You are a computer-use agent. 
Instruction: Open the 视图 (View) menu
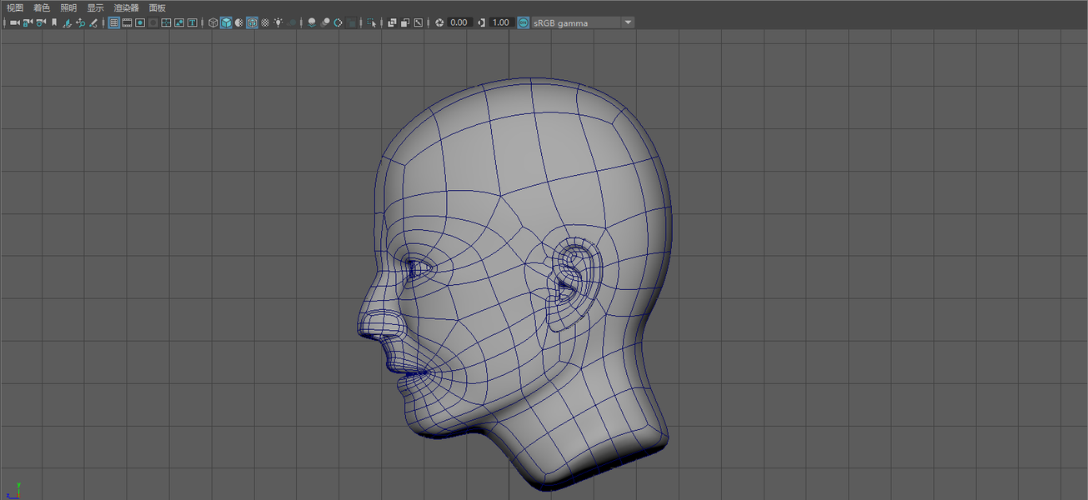(15, 7)
